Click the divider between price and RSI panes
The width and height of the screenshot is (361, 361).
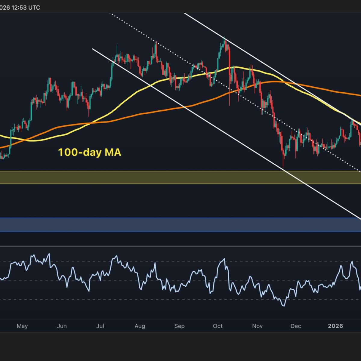coord(180,246)
